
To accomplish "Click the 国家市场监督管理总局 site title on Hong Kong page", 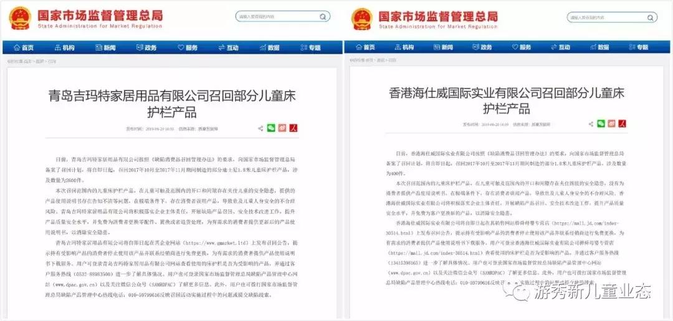I will (x=438, y=16).
